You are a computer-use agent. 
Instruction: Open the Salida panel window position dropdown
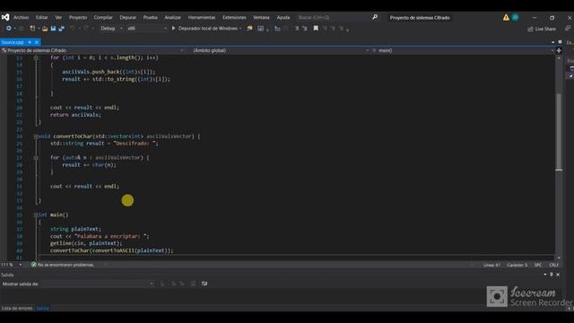point(545,275)
